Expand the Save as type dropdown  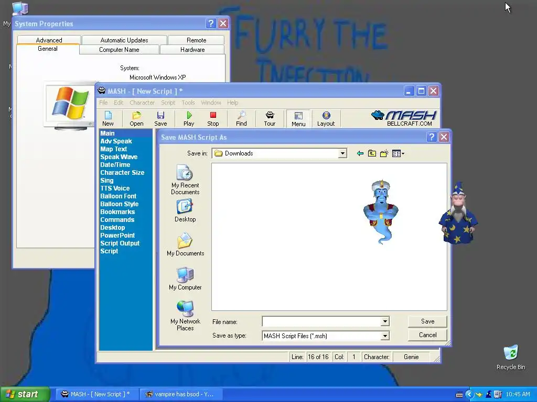click(385, 336)
